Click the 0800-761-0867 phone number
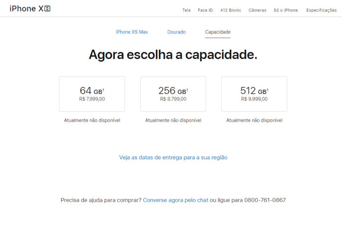Screen dimensions: 342x235 point(265,200)
